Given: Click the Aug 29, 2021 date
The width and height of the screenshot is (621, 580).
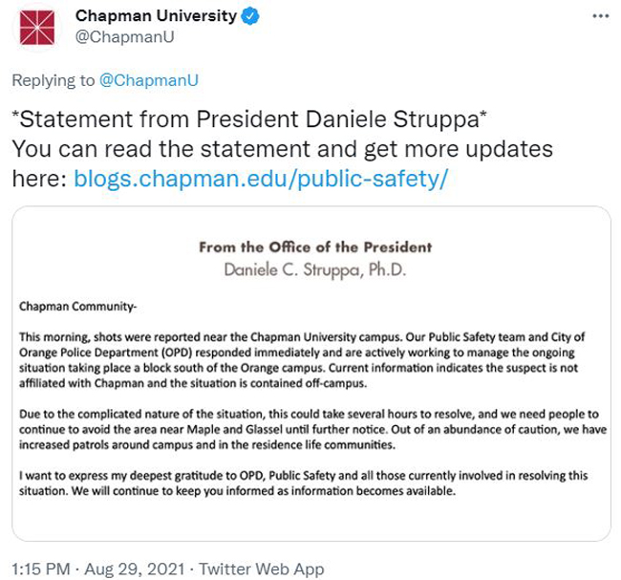Looking at the screenshot, I should point(135,569).
